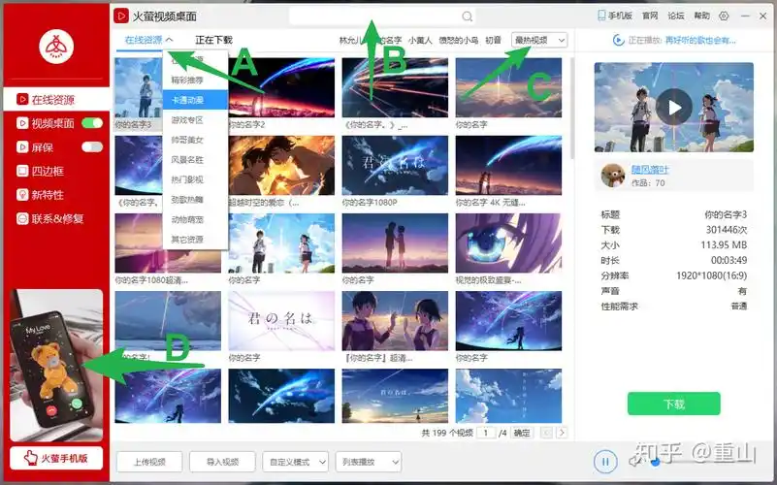Click the 上传视频 button
This screenshot has height=485, width=777.
pyautogui.click(x=149, y=462)
